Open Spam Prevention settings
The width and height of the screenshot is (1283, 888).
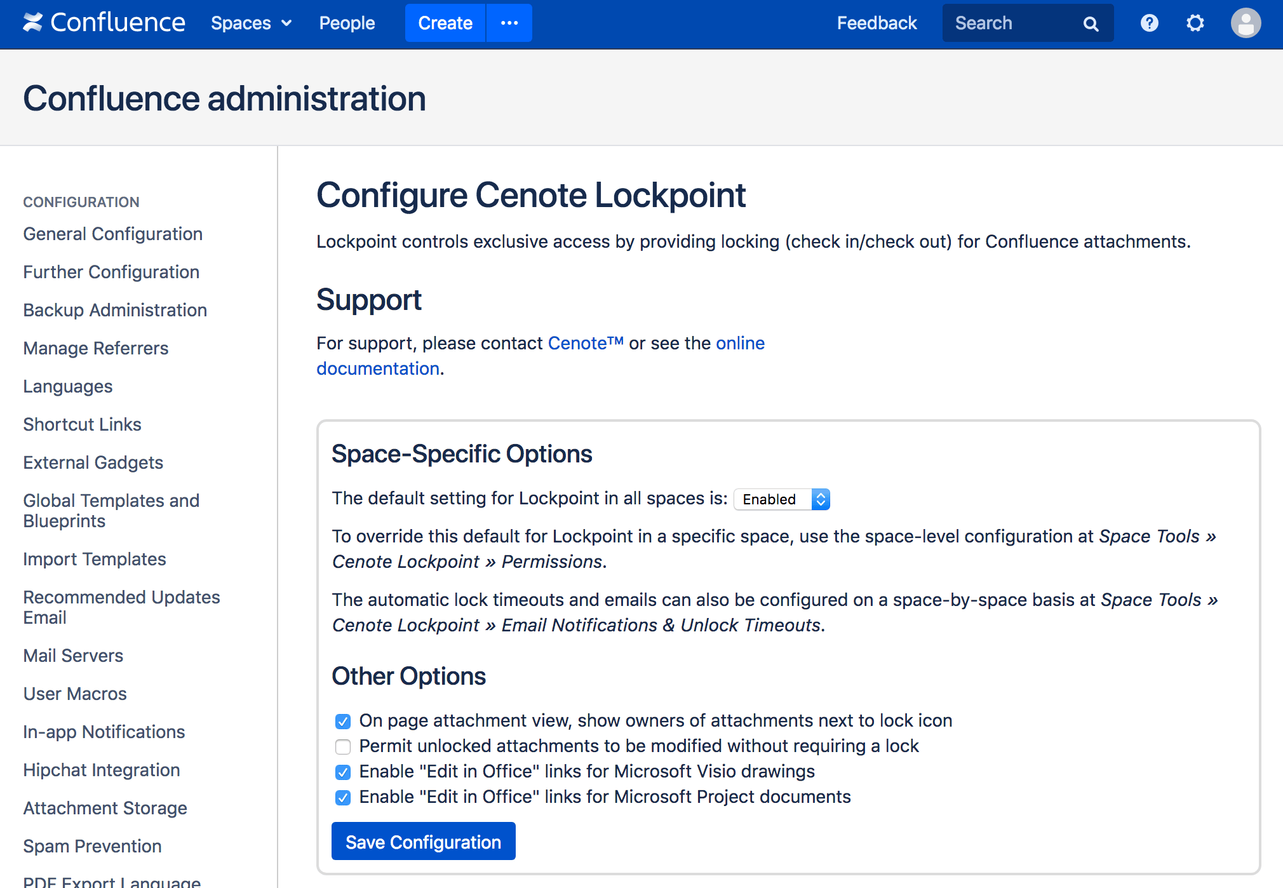pyautogui.click(x=93, y=846)
